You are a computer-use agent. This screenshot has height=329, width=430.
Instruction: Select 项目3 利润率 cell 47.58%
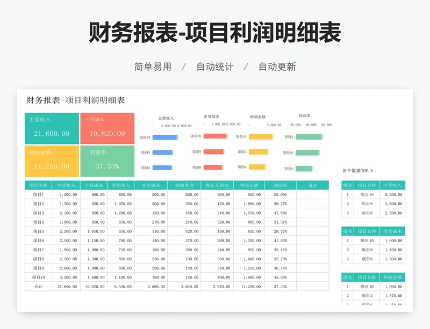click(280, 213)
